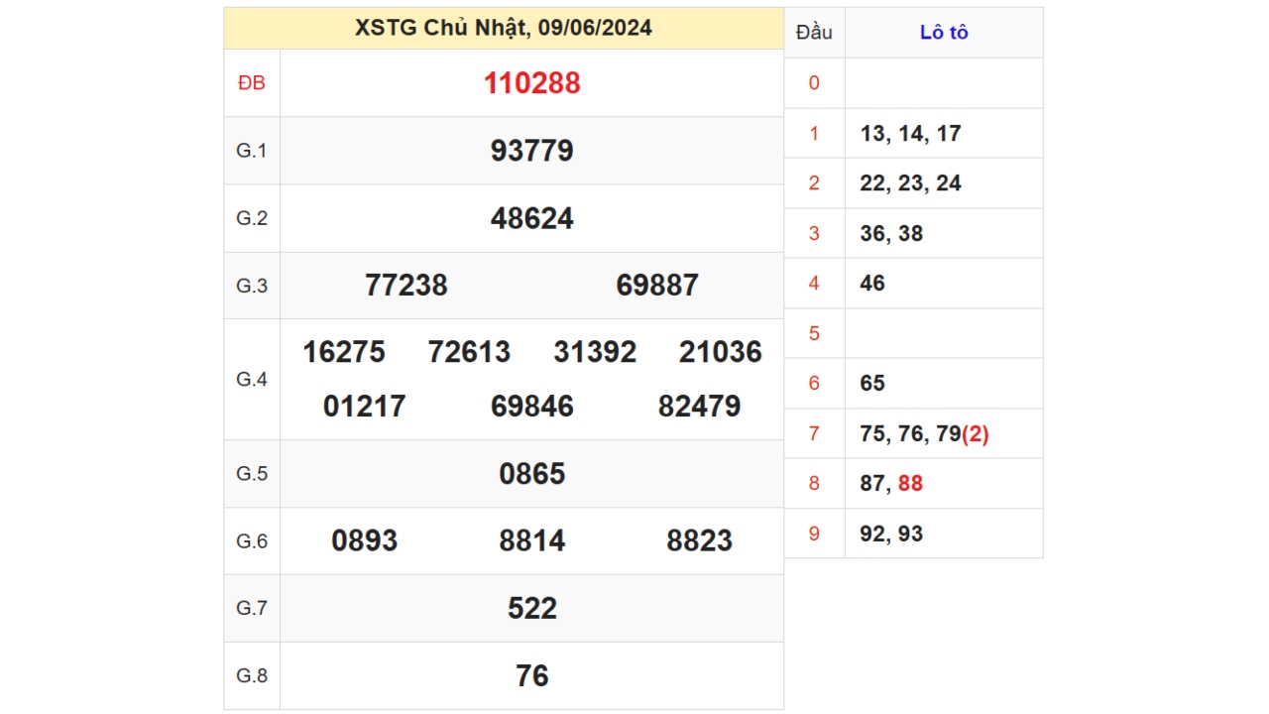The height and width of the screenshot is (714, 1269).
Task: Select fourth prize number 01217
Action: pos(365,407)
